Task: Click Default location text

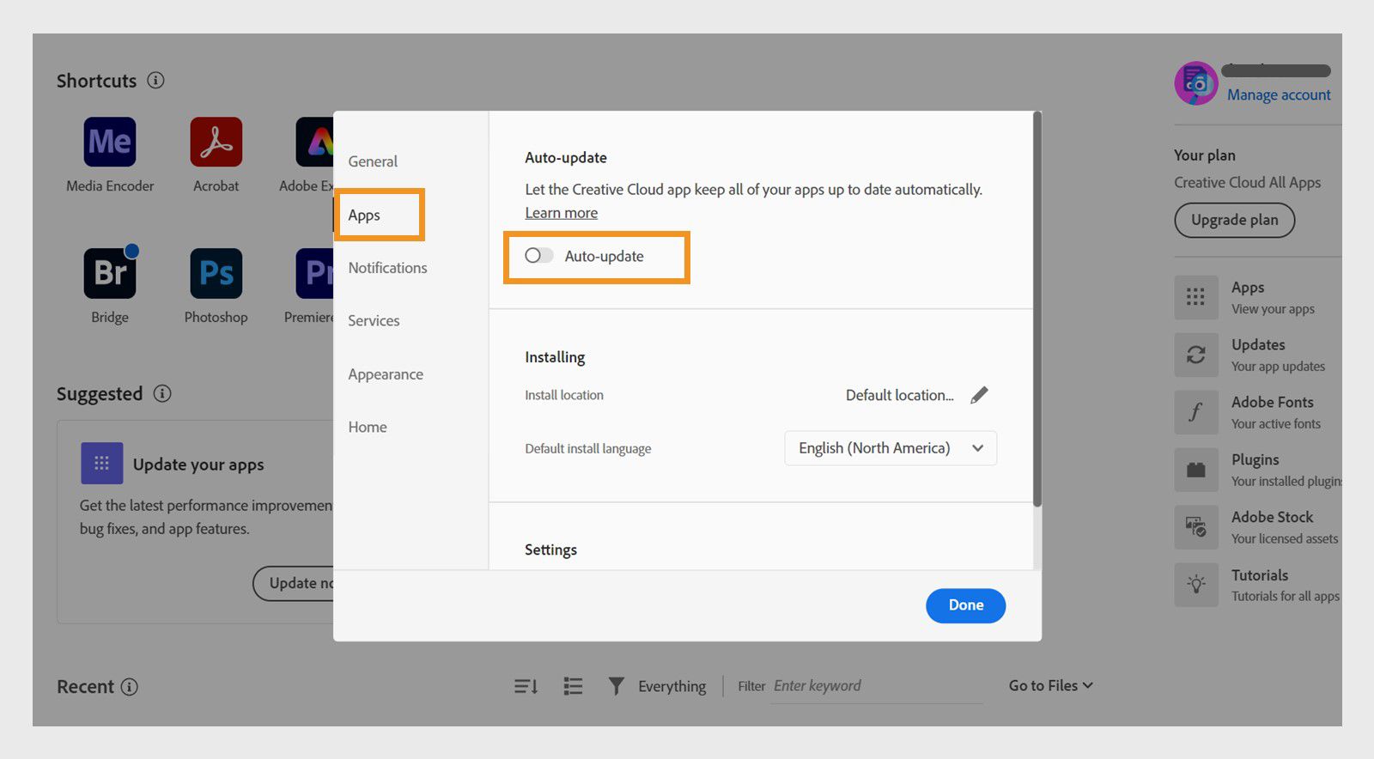Action: (899, 395)
